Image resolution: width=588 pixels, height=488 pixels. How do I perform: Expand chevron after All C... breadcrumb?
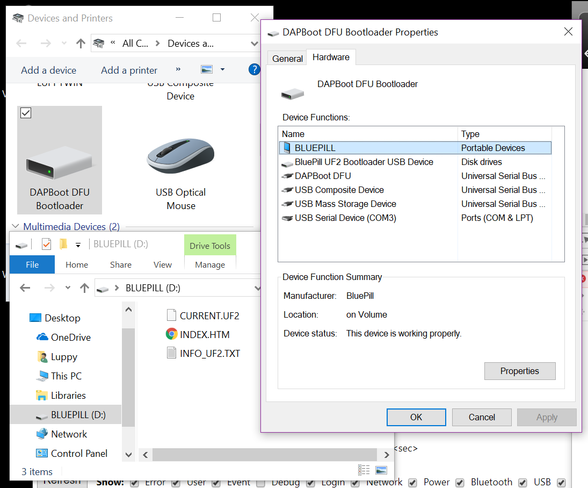157,44
